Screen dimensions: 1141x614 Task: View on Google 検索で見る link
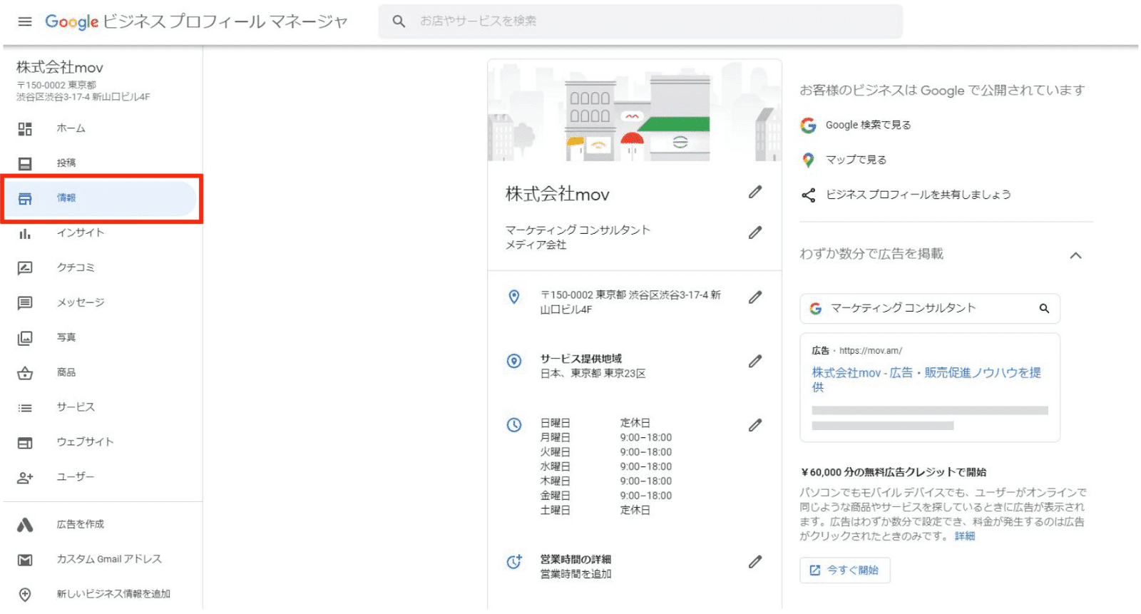(x=868, y=125)
